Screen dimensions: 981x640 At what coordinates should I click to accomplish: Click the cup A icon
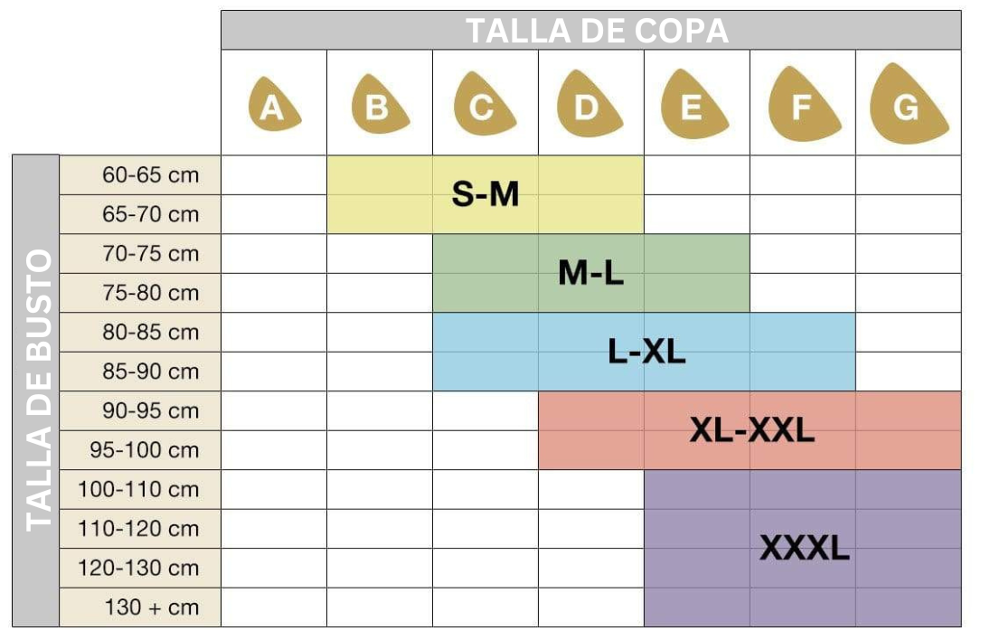pyautogui.click(x=273, y=107)
